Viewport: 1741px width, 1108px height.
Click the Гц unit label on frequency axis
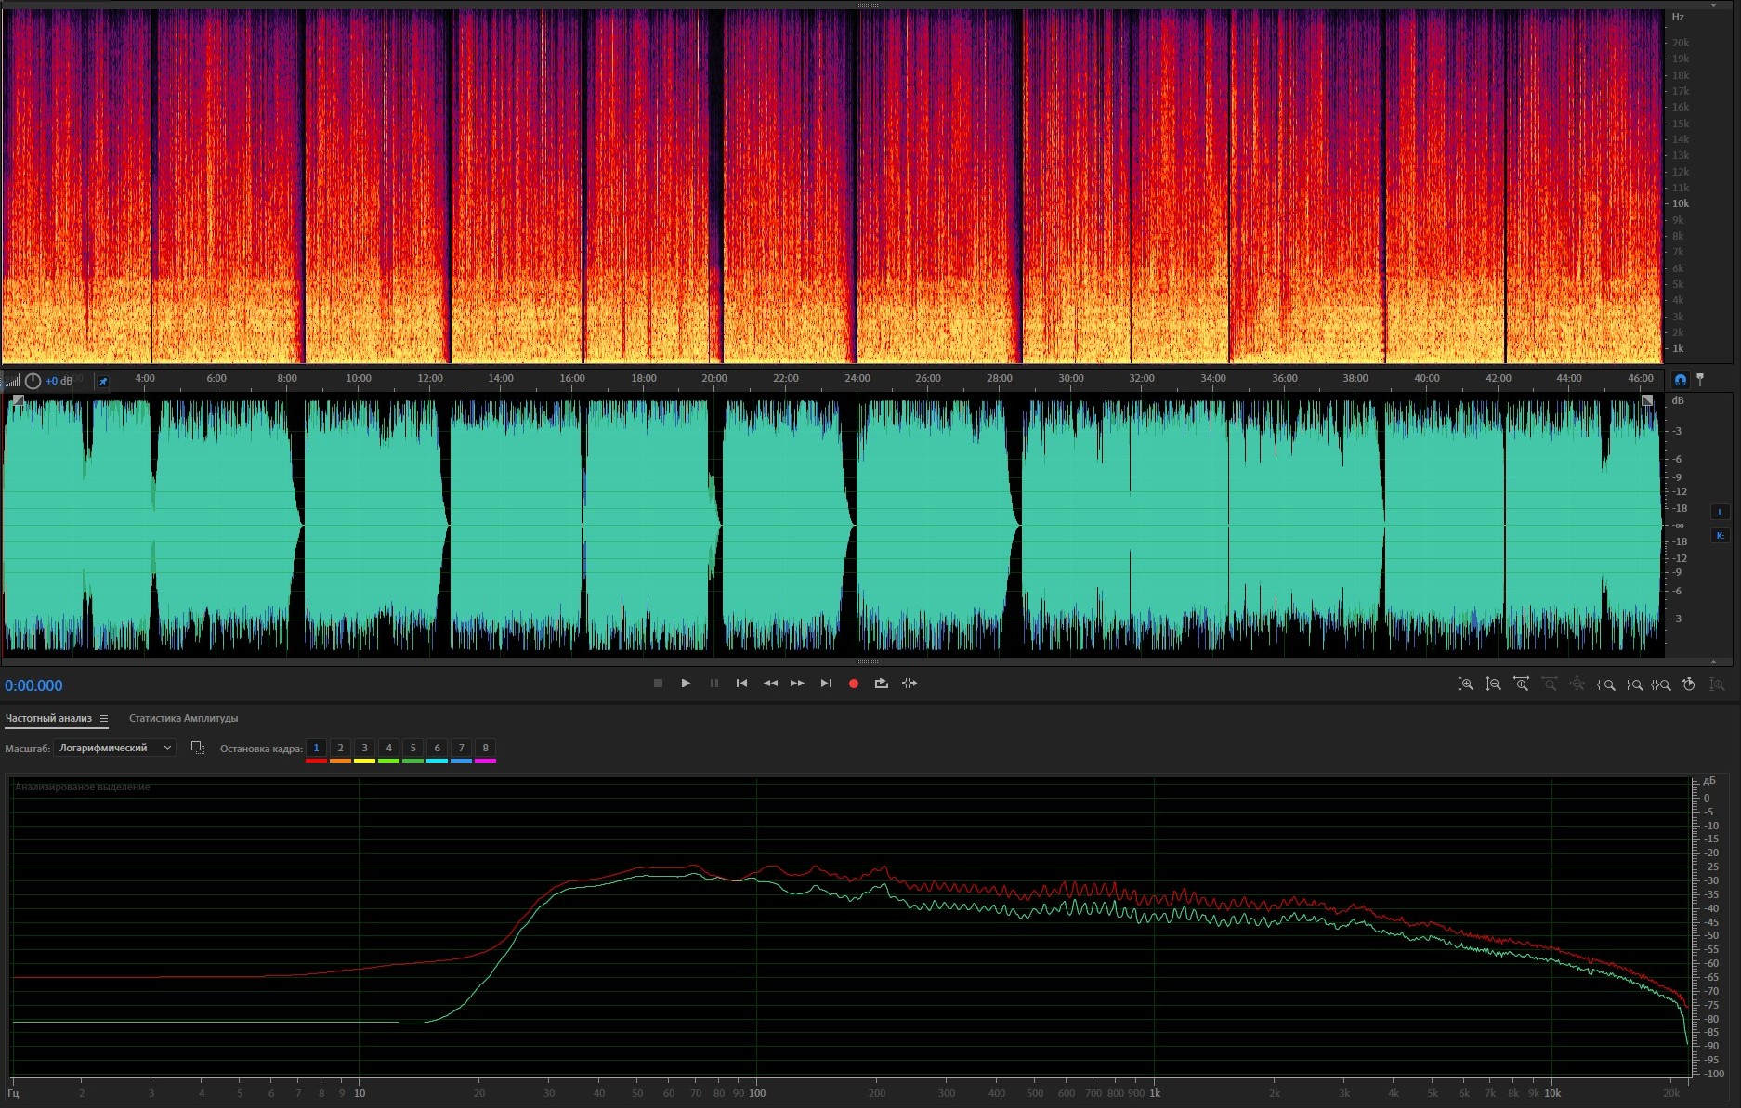pyautogui.click(x=13, y=1093)
